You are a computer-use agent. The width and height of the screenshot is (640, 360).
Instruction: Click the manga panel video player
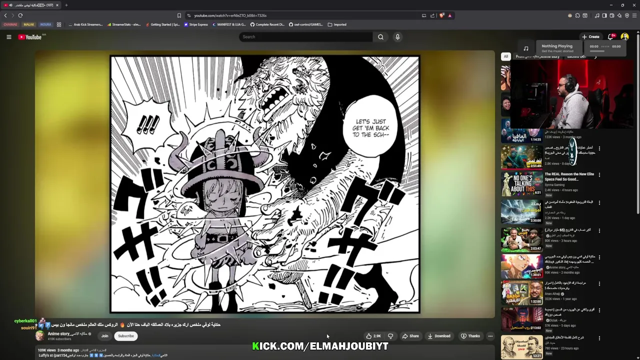point(265,184)
